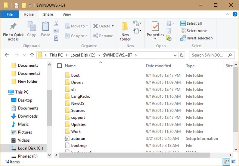Viewport: 239px width, 166px height.
Task: Sort by Type column header
Action: coord(204,66)
